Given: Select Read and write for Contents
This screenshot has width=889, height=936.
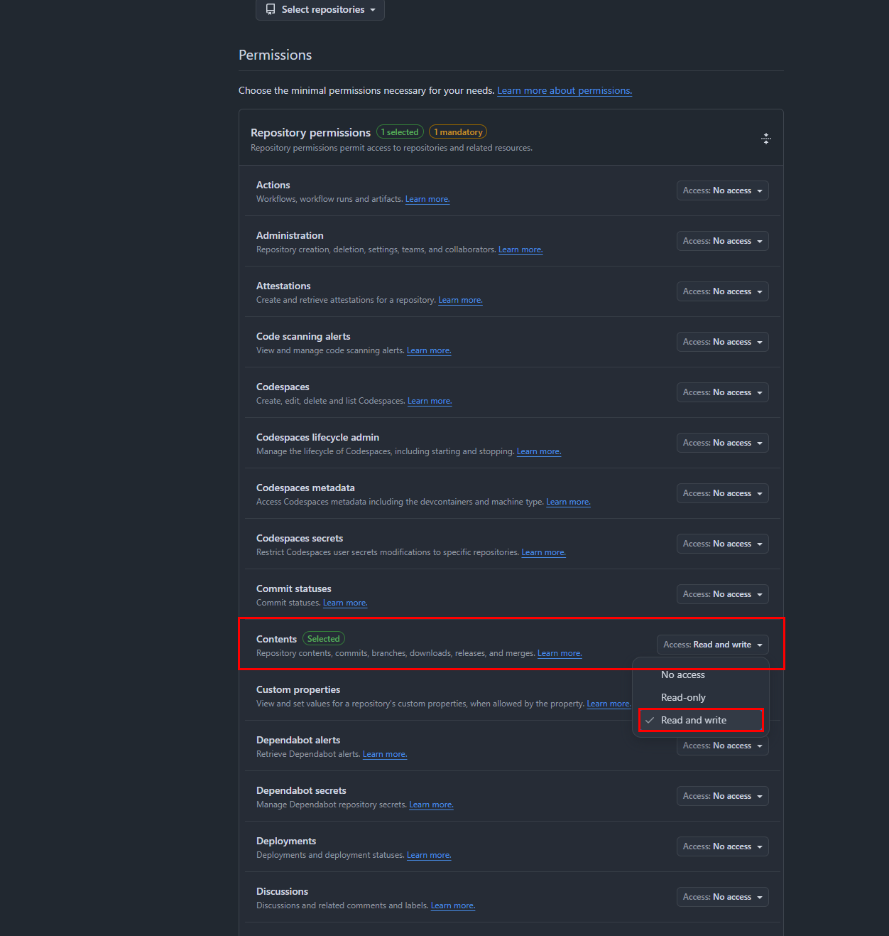Looking at the screenshot, I should coord(694,720).
